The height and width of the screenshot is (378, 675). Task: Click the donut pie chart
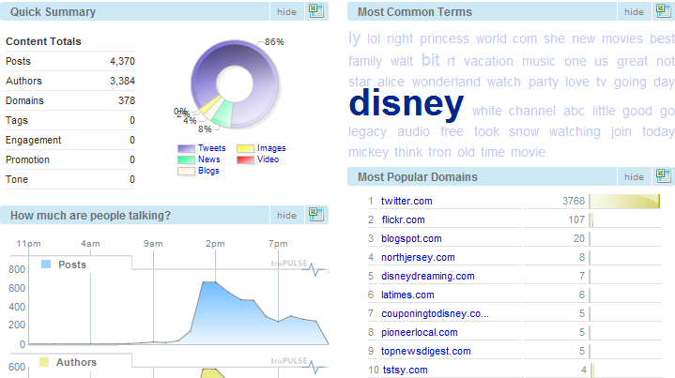[235, 84]
